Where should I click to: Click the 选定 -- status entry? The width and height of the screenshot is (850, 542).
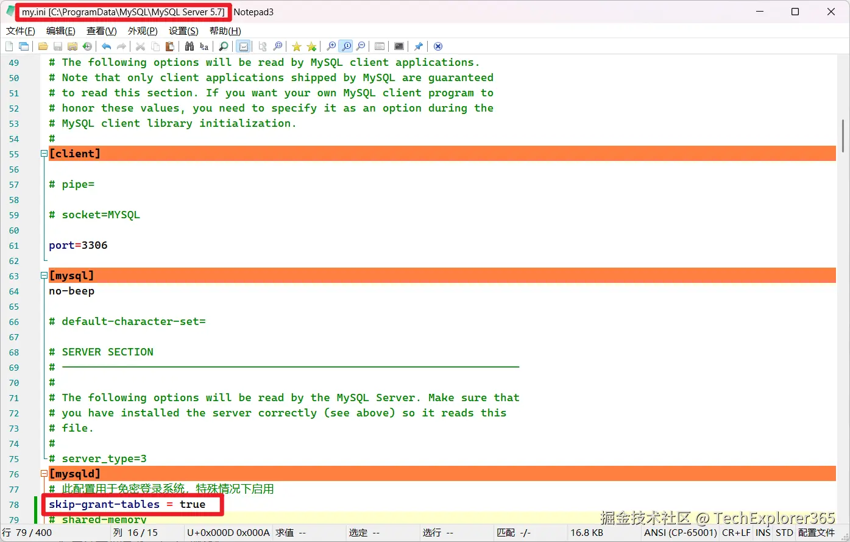(x=364, y=533)
